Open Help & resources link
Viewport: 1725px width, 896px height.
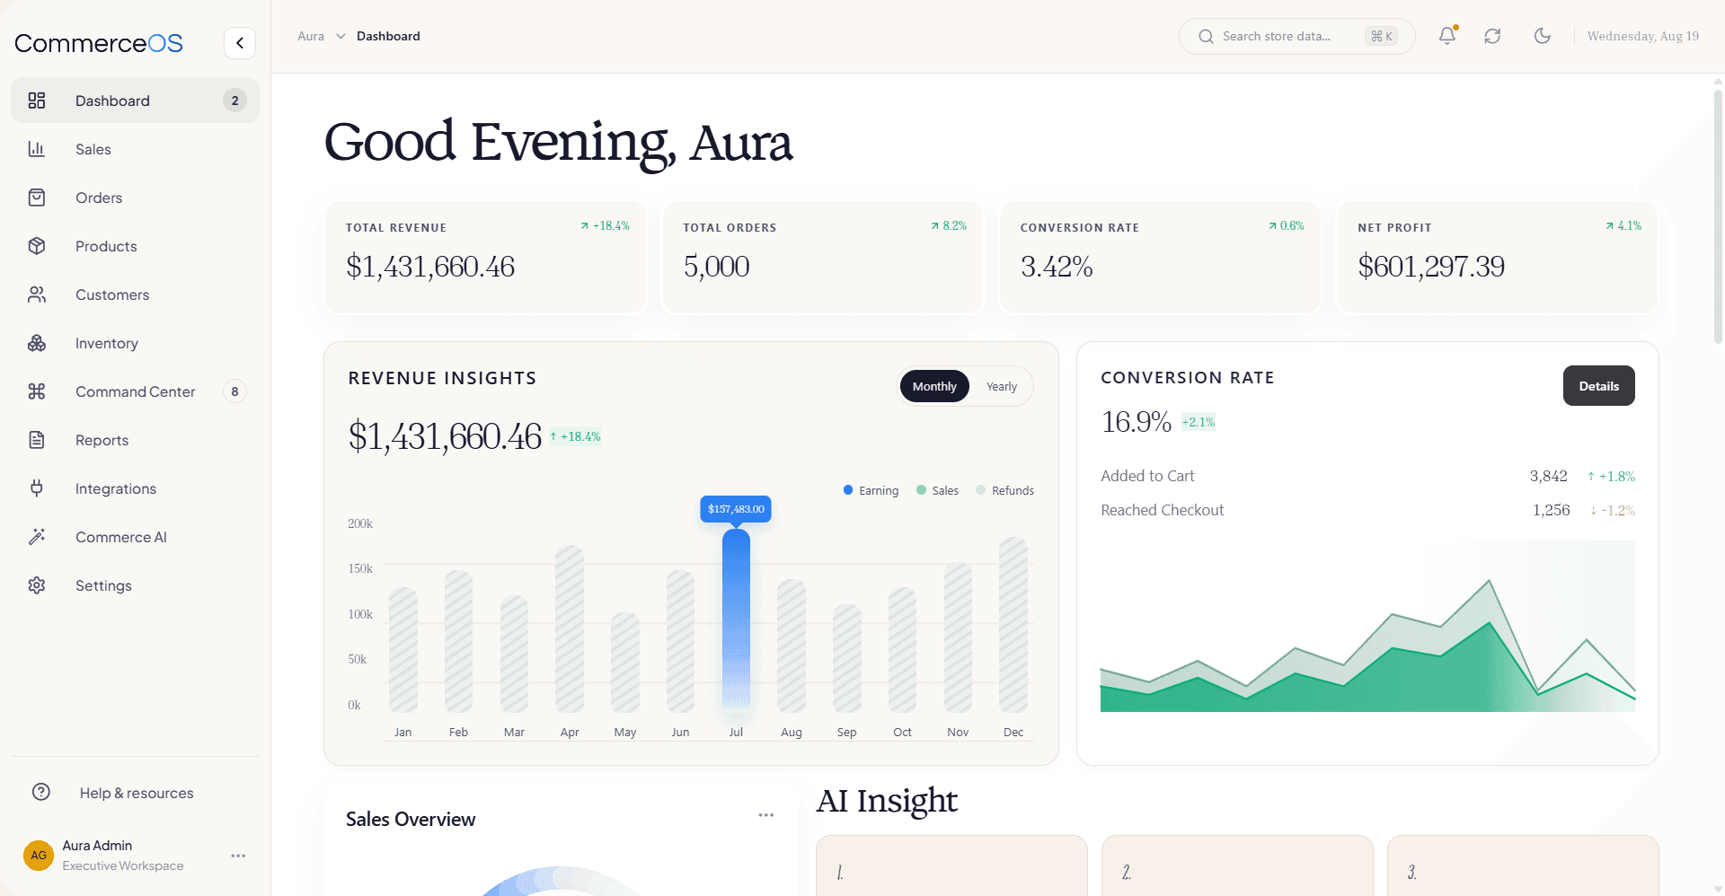(137, 793)
